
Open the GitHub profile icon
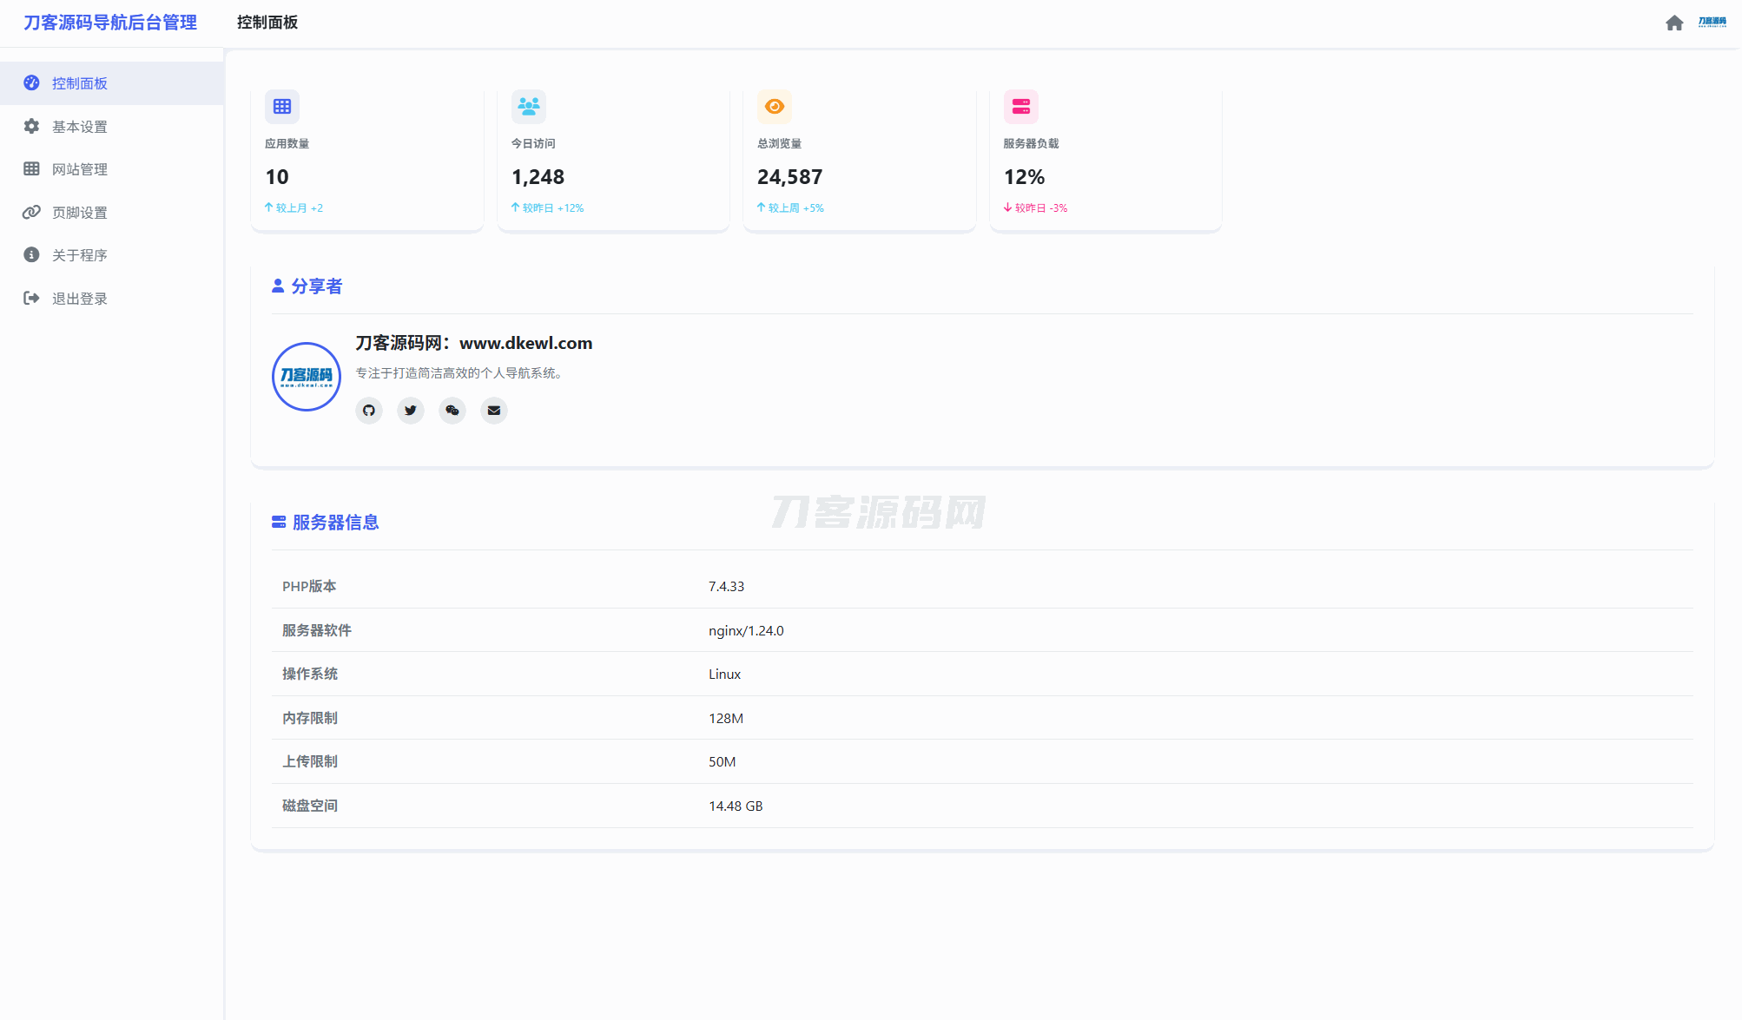click(369, 411)
